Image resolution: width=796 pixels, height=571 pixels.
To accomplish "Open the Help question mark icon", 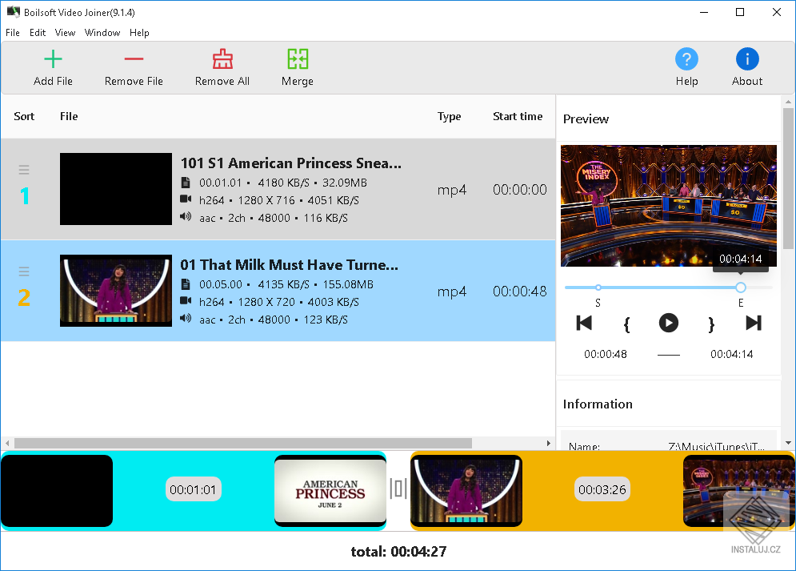I will (686, 59).
